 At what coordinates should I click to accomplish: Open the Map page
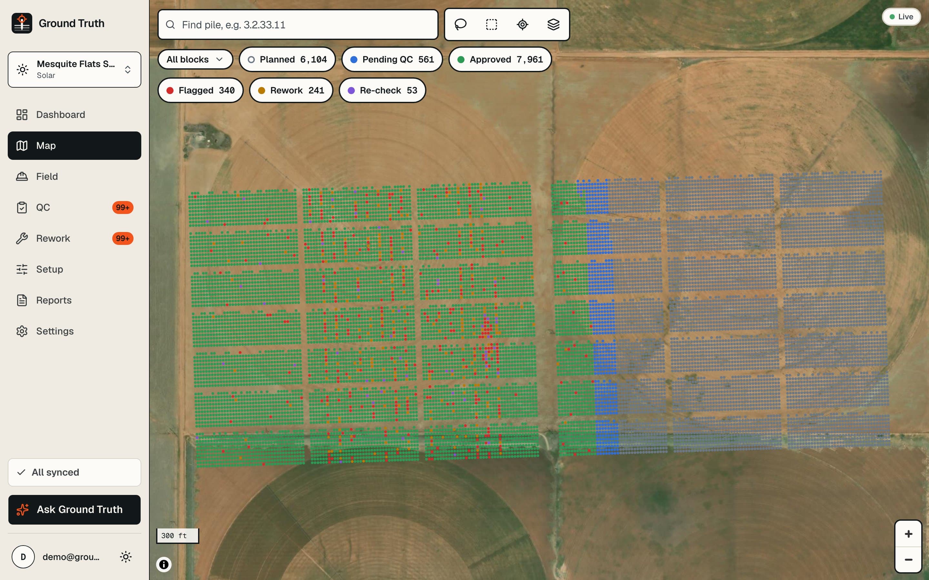(x=75, y=146)
